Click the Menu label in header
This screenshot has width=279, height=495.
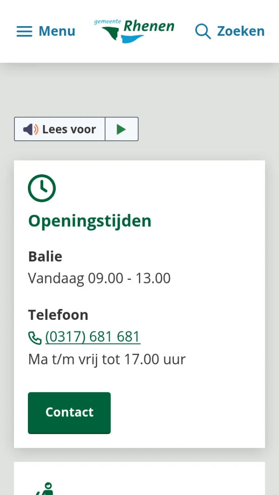57,31
